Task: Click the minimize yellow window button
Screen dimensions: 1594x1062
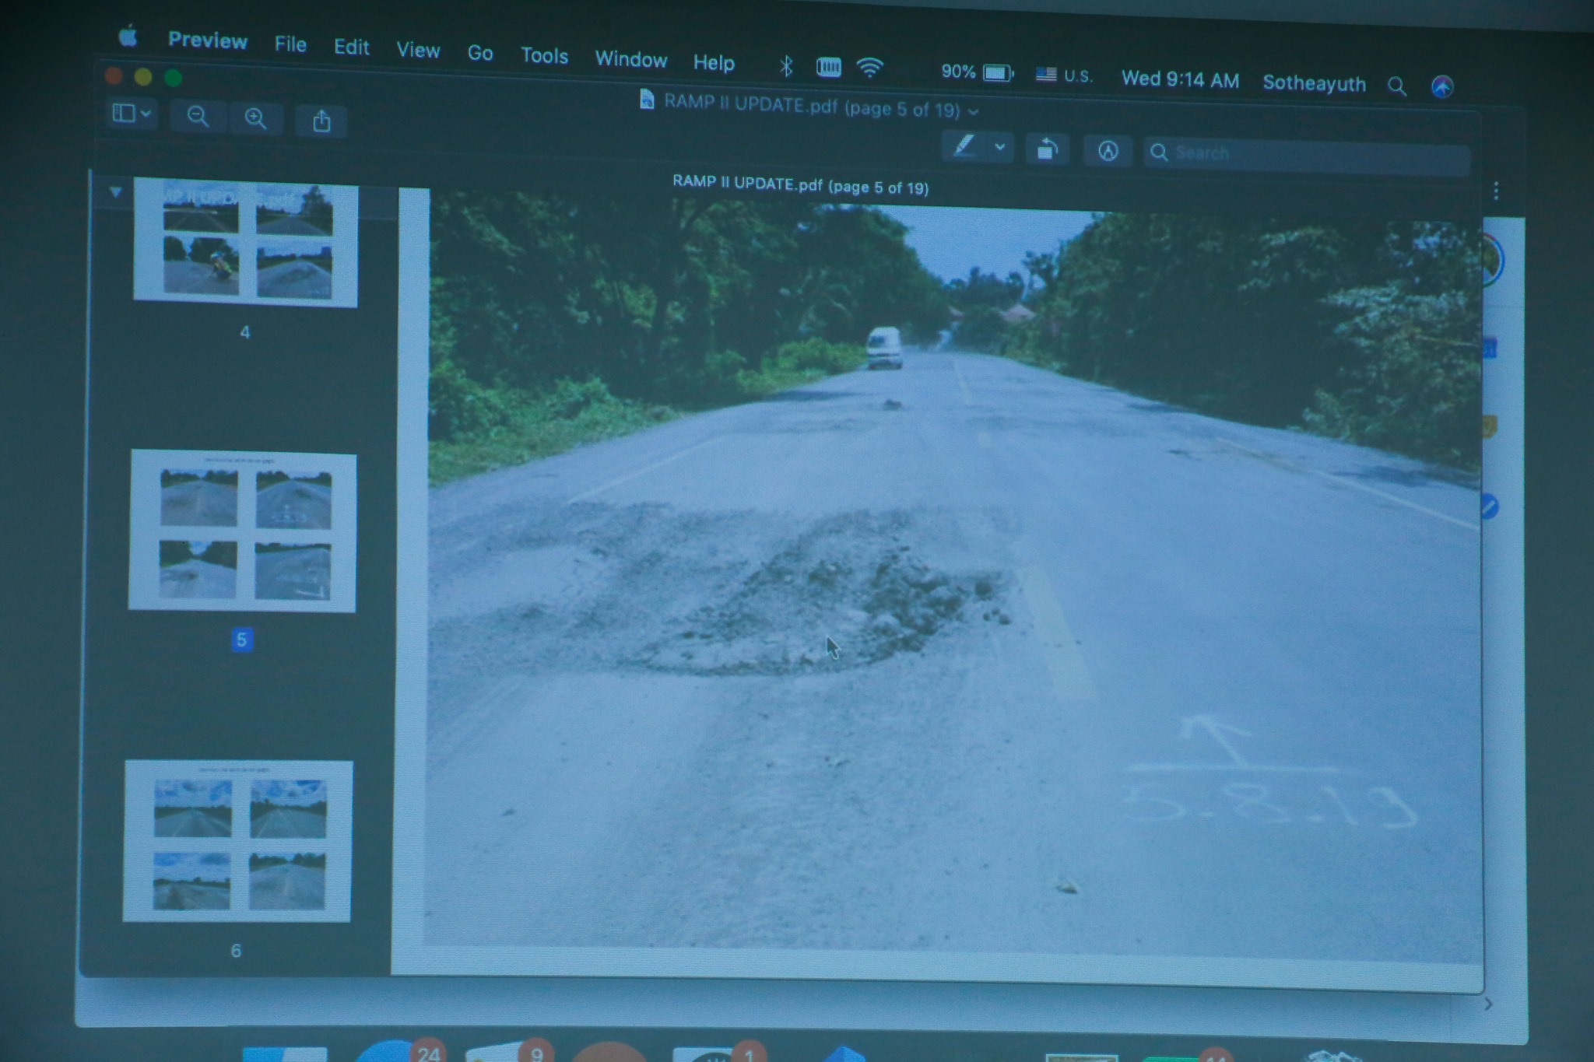Action: pos(143,76)
